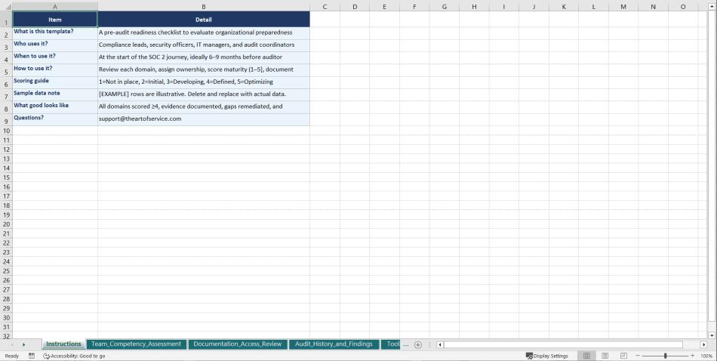The width and height of the screenshot is (717, 361).
Task: Click the add new sheet plus icon
Action: coord(418,344)
